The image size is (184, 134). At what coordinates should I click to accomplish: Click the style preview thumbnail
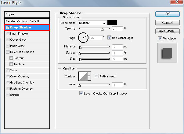click(x=167, y=53)
